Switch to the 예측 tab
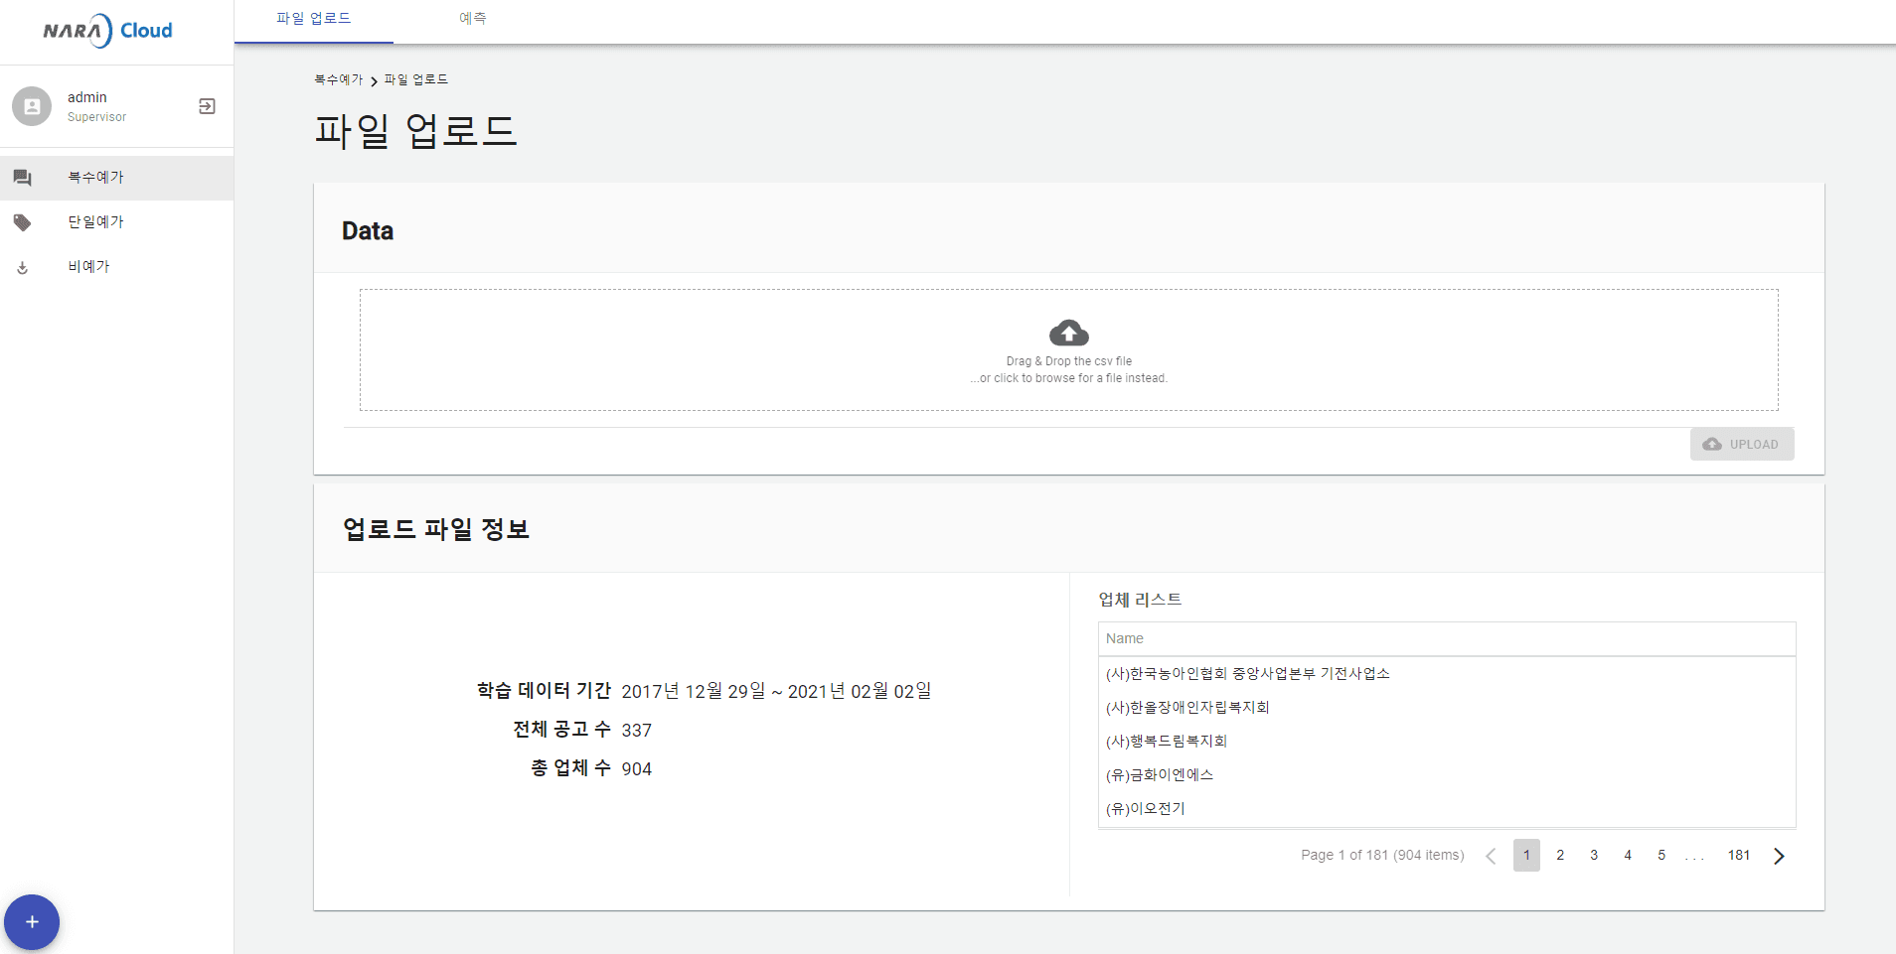 (x=473, y=19)
